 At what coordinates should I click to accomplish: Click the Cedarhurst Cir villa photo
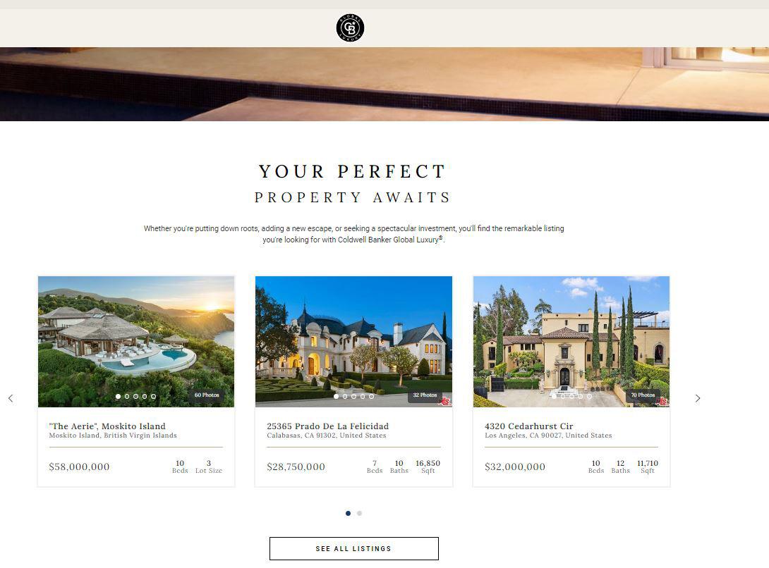point(571,342)
